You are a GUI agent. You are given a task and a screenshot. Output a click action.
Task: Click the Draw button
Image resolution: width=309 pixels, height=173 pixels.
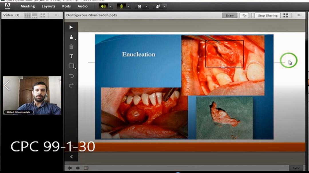tap(230, 15)
